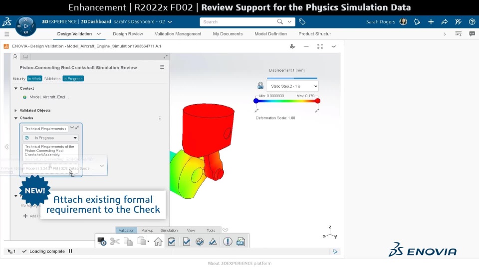Image resolution: width=479 pixels, height=269 pixels.
Task: Open the widget header dropdown chevron
Action: click(334, 46)
